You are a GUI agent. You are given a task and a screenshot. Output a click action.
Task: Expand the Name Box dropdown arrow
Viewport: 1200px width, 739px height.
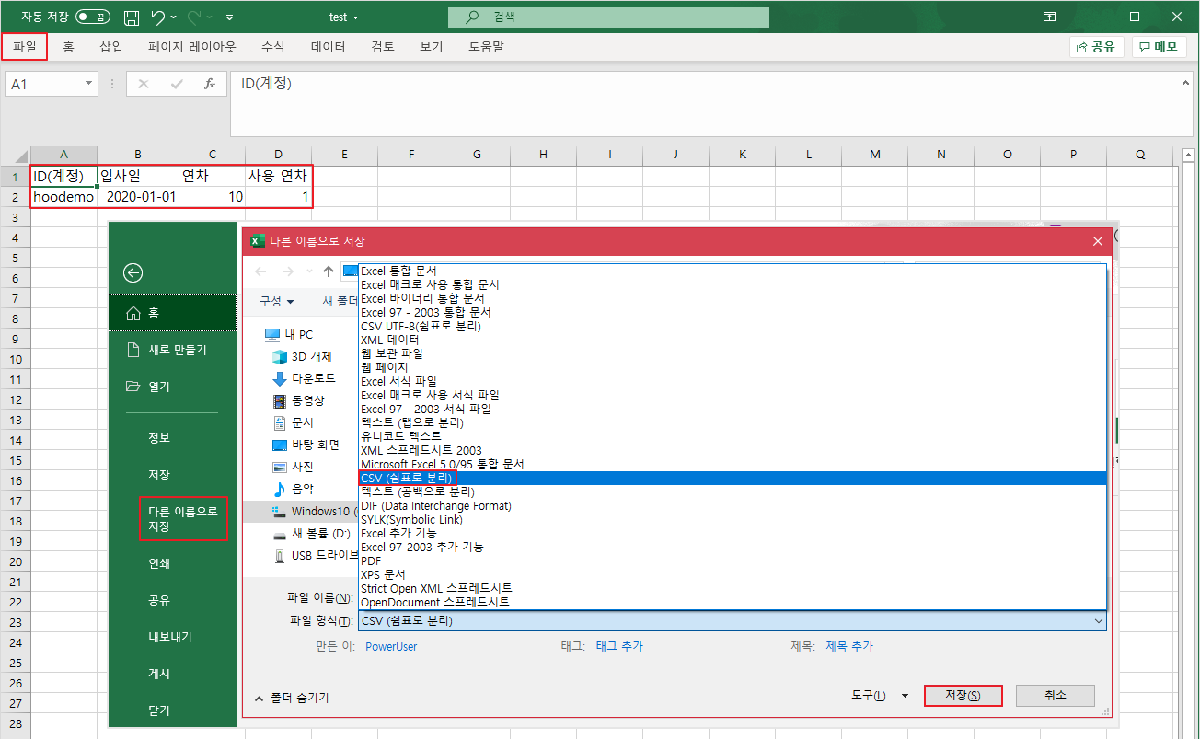tap(89, 84)
